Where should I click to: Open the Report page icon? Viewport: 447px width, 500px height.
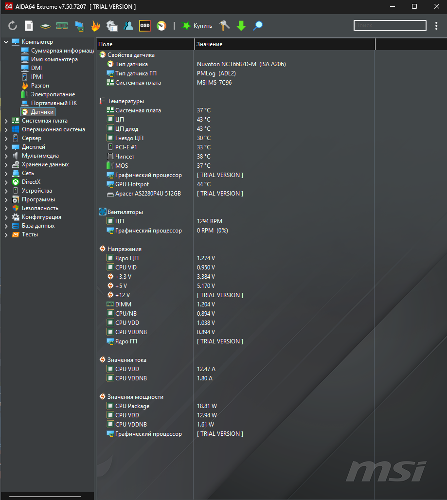tap(29, 26)
